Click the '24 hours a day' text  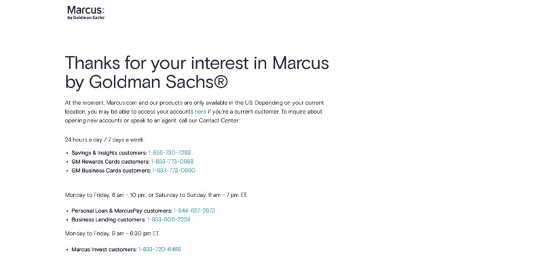105,140
